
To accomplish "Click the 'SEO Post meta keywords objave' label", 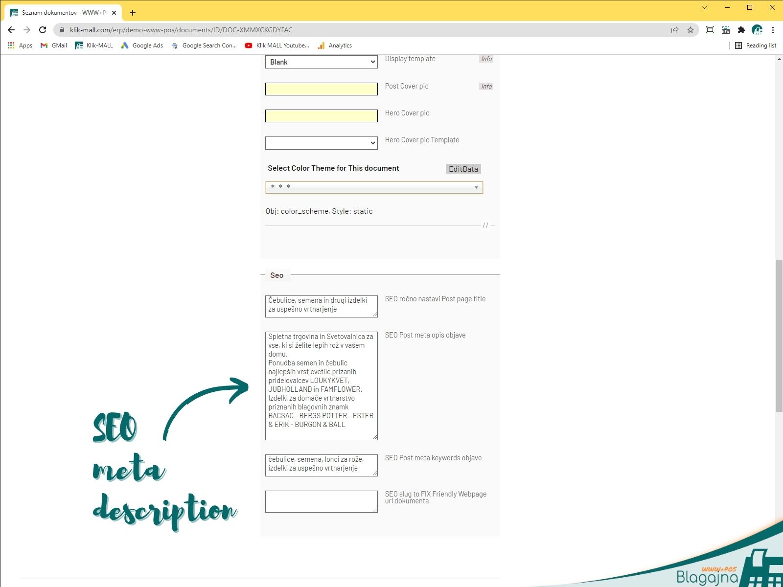I will pyautogui.click(x=433, y=458).
